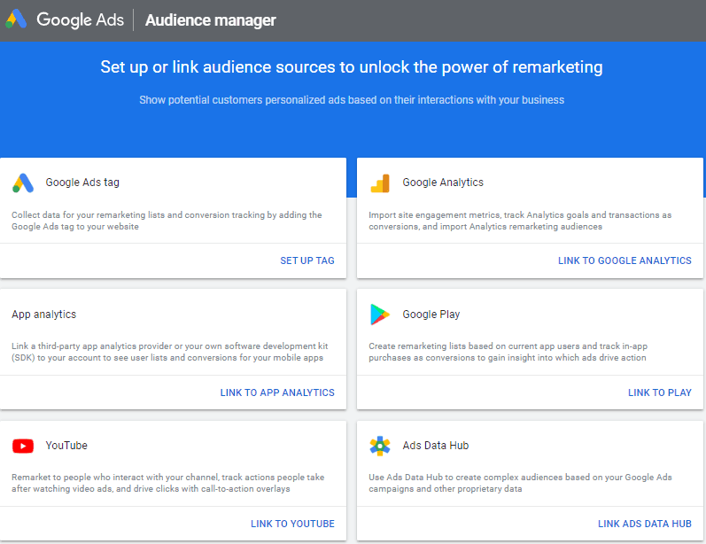Viewport: 706px width, 544px height.
Task: Click the description starting 'Collect data for your remarketing'
Action: tap(167, 221)
